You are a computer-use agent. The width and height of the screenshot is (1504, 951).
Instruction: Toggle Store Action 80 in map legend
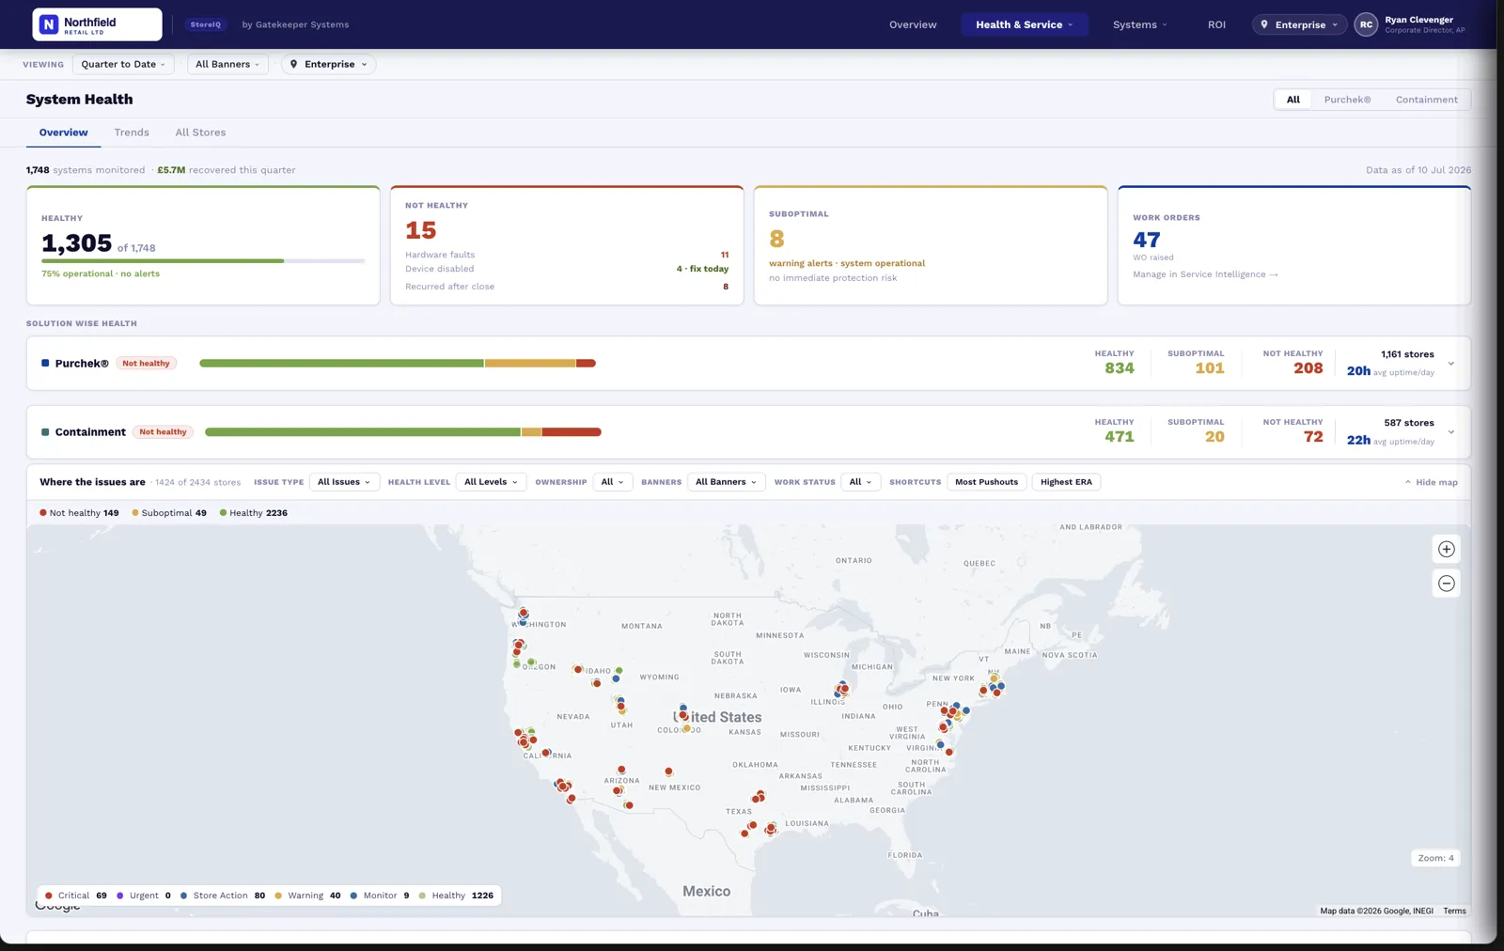coord(223,896)
